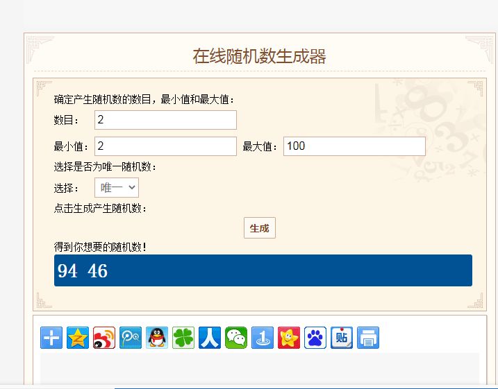498x389 pixels.
Task: Click the generated result 94 46
Action: coord(83,270)
